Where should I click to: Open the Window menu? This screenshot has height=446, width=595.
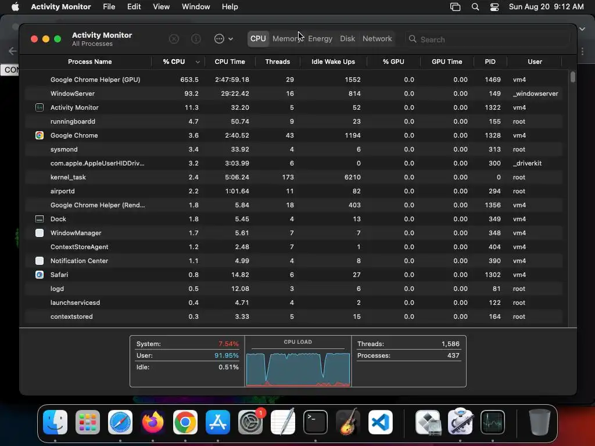coord(196,7)
